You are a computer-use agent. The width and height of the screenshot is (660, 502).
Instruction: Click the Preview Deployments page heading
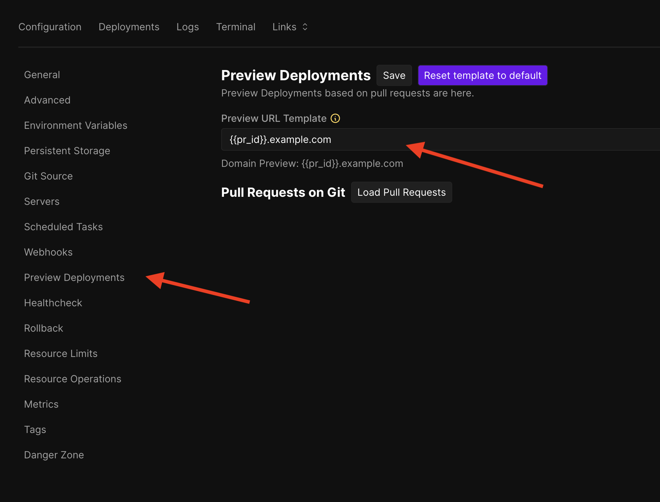tap(296, 75)
